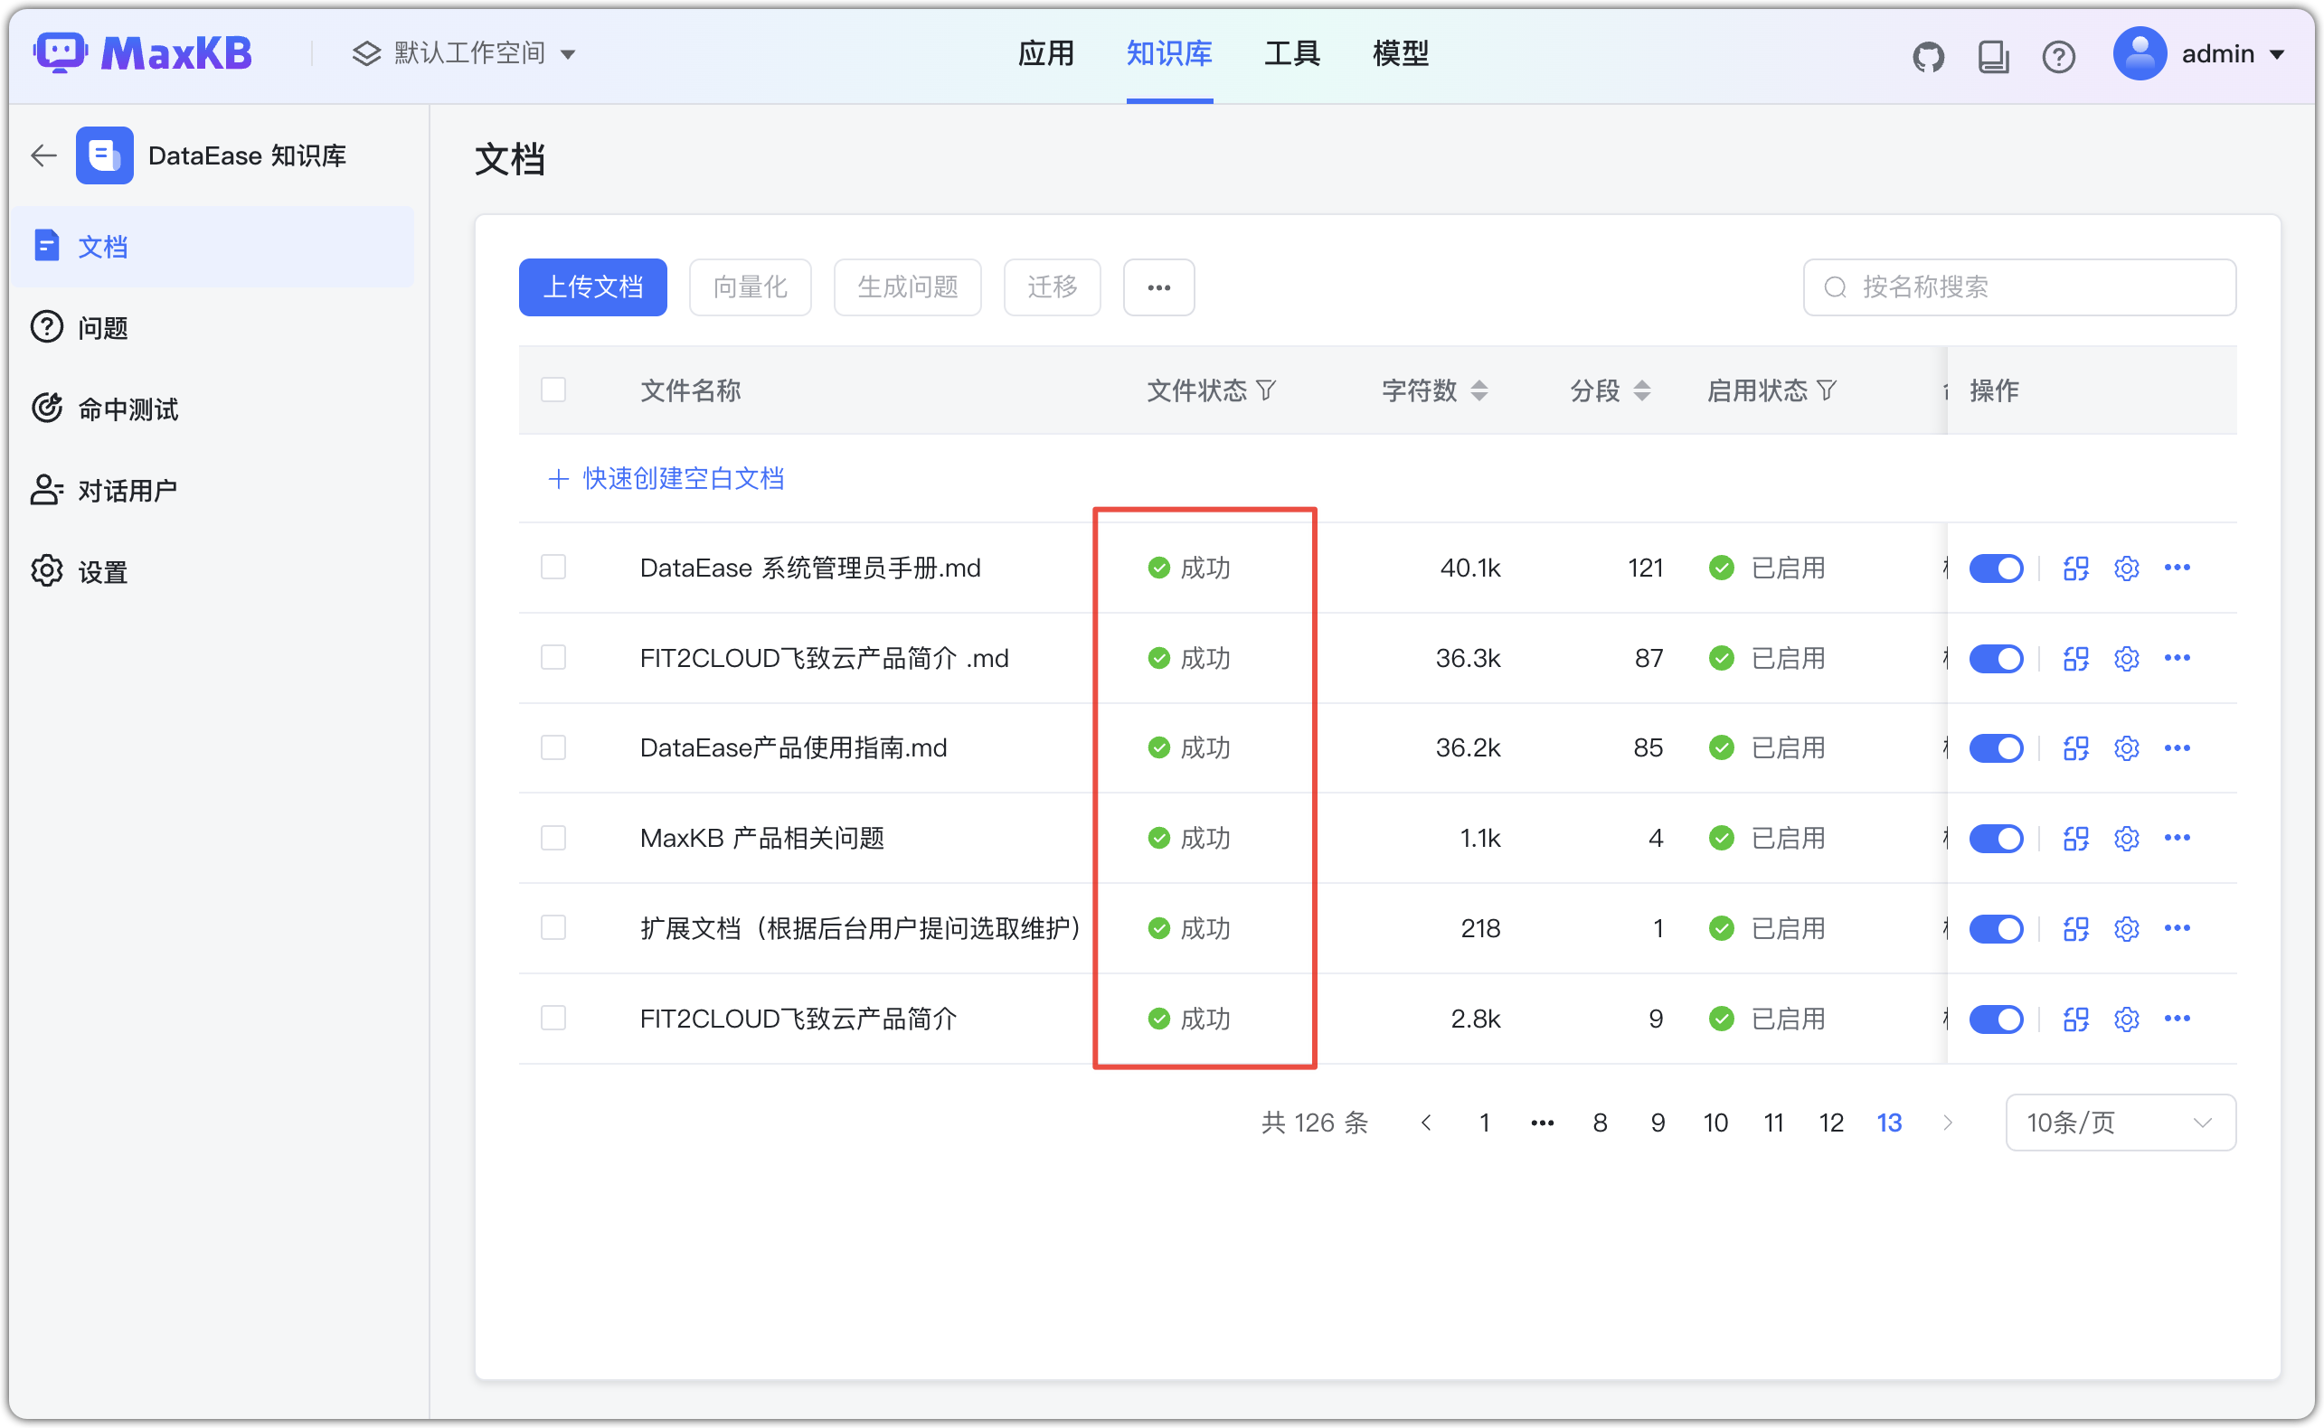The height and width of the screenshot is (1428, 2324).
Task: Open more actions for last FIT2CLOUD飞致云产品简介 row
Action: coord(2178,1019)
